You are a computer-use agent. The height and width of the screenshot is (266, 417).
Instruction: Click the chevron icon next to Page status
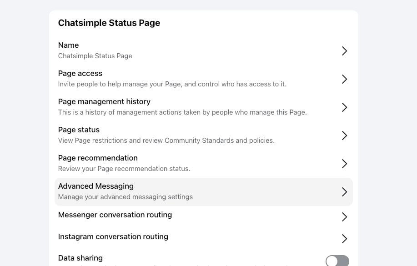(x=344, y=136)
